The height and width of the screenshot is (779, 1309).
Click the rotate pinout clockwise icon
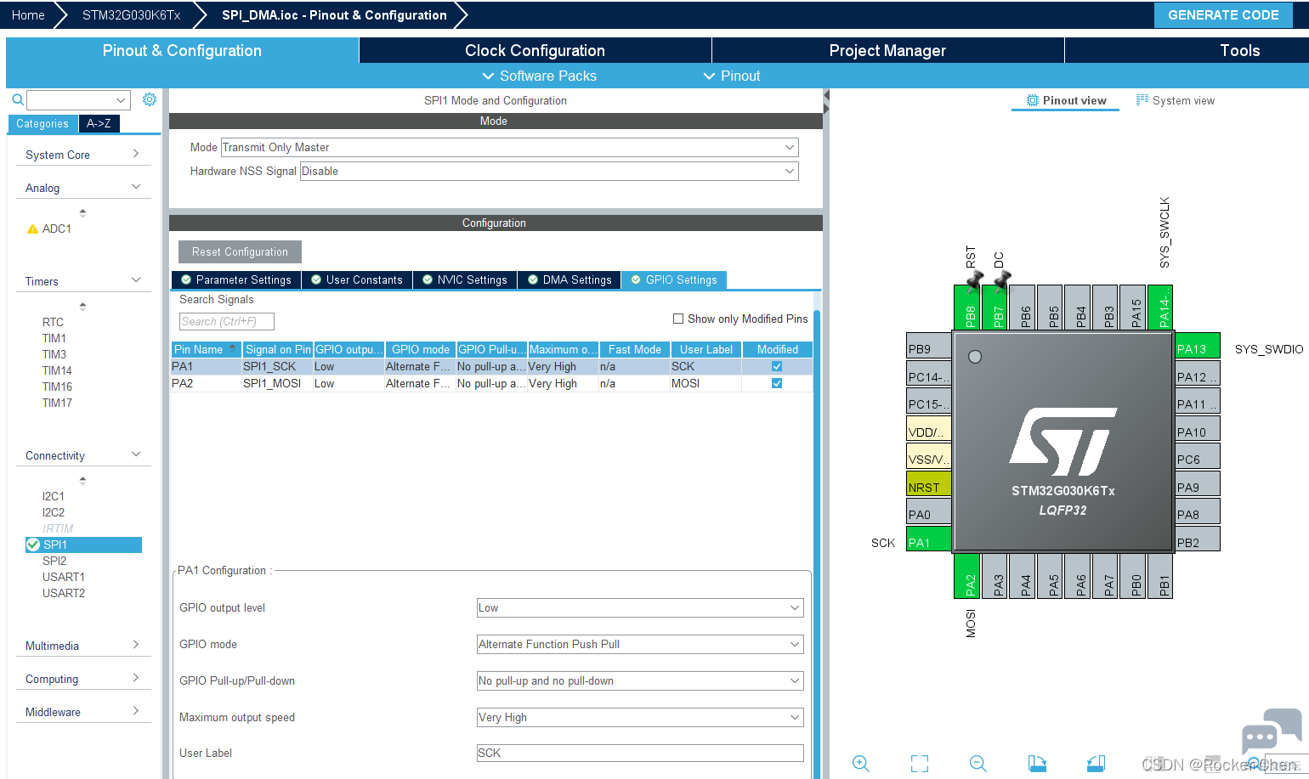[x=1037, y=763]
